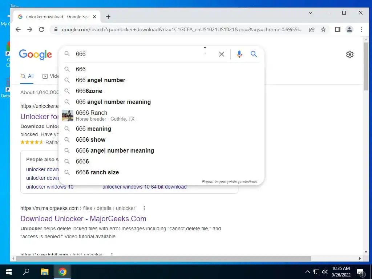
Task: View site info lock icon
Action: click(56, 29)
